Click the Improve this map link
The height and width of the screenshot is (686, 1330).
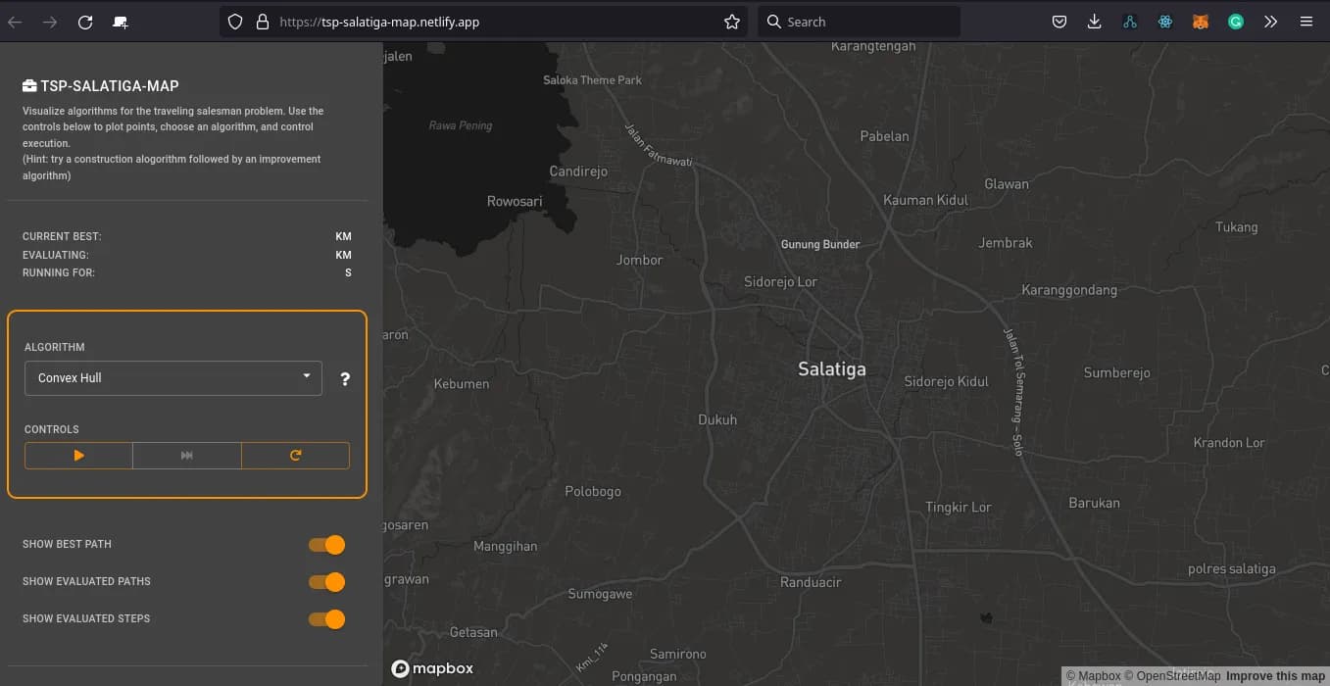[1274, 676]
